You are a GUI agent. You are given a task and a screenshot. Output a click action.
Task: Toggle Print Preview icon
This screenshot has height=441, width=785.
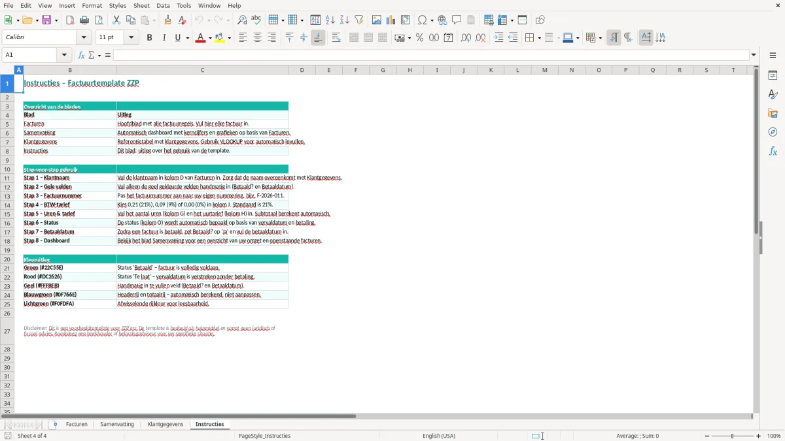click(99, 20)
